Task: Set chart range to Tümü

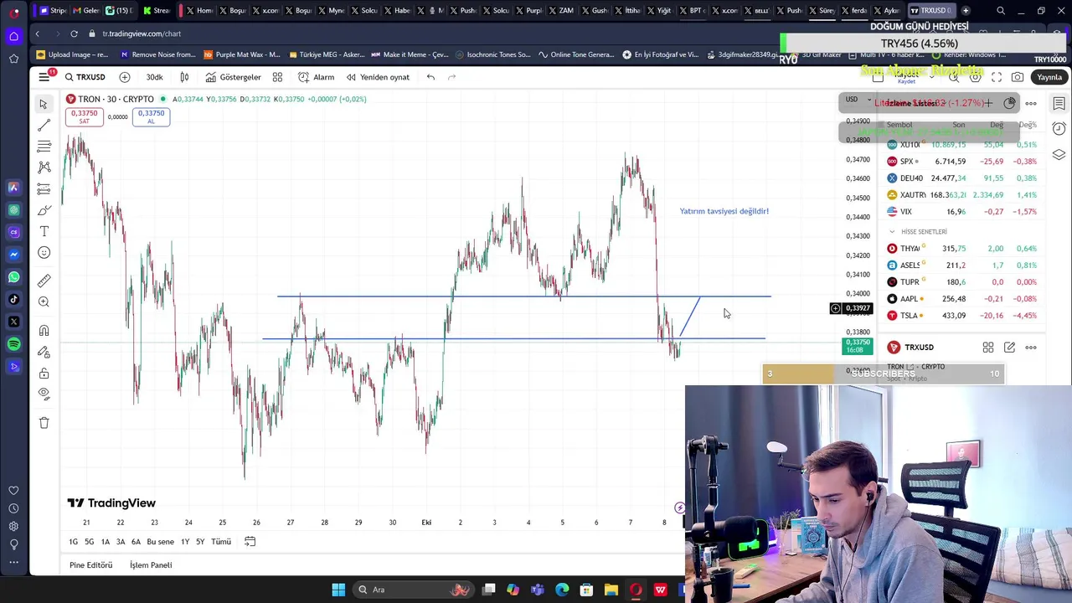Action: [x=221, y=542]
